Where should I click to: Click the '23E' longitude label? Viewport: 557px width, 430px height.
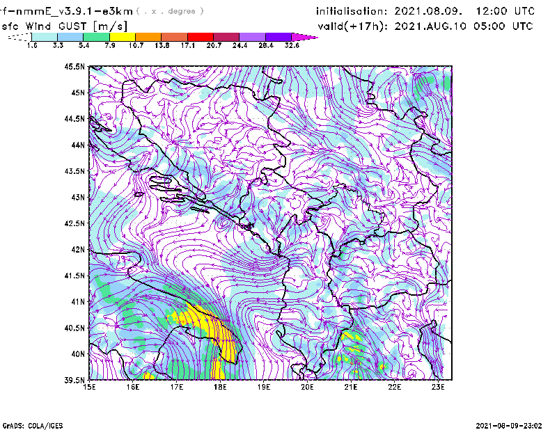tap(438, 387)
